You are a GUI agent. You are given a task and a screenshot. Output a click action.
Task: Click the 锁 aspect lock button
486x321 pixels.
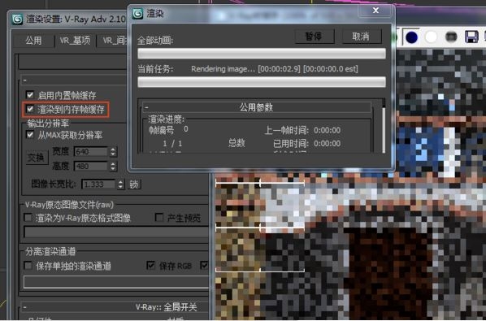(x=134, y=184)
